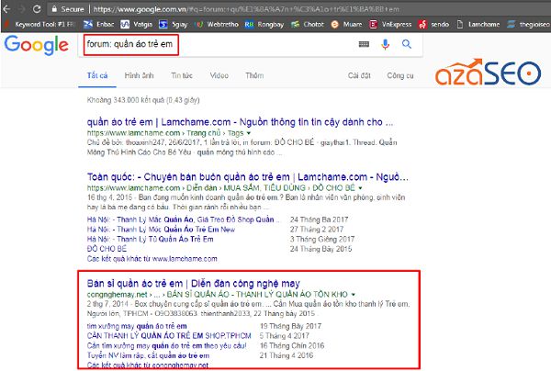Open the Tin tức news tab

coord(181,74)
